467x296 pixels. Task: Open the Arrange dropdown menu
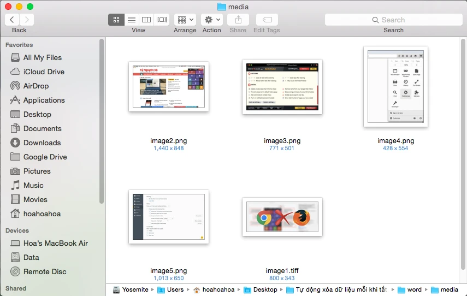(x=185, y=20)
